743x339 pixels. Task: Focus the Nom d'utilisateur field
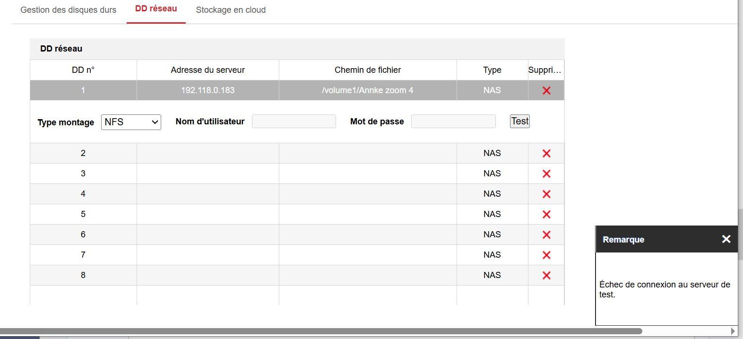coord(294,122)
